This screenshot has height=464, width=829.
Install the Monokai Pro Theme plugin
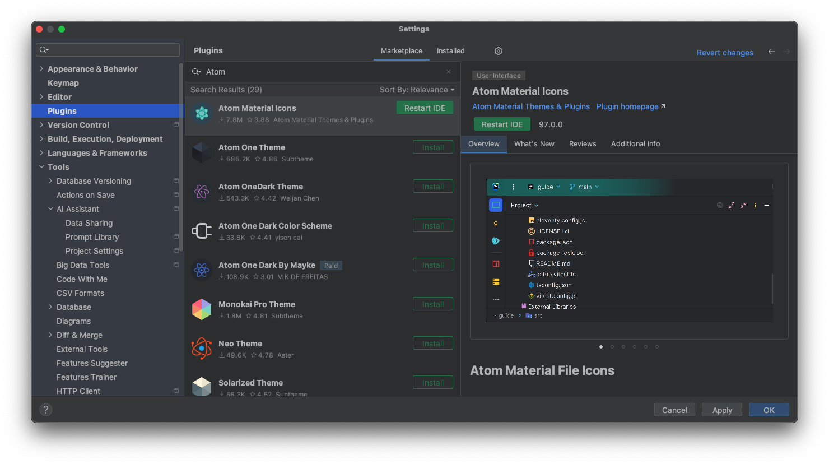point(433,304)
